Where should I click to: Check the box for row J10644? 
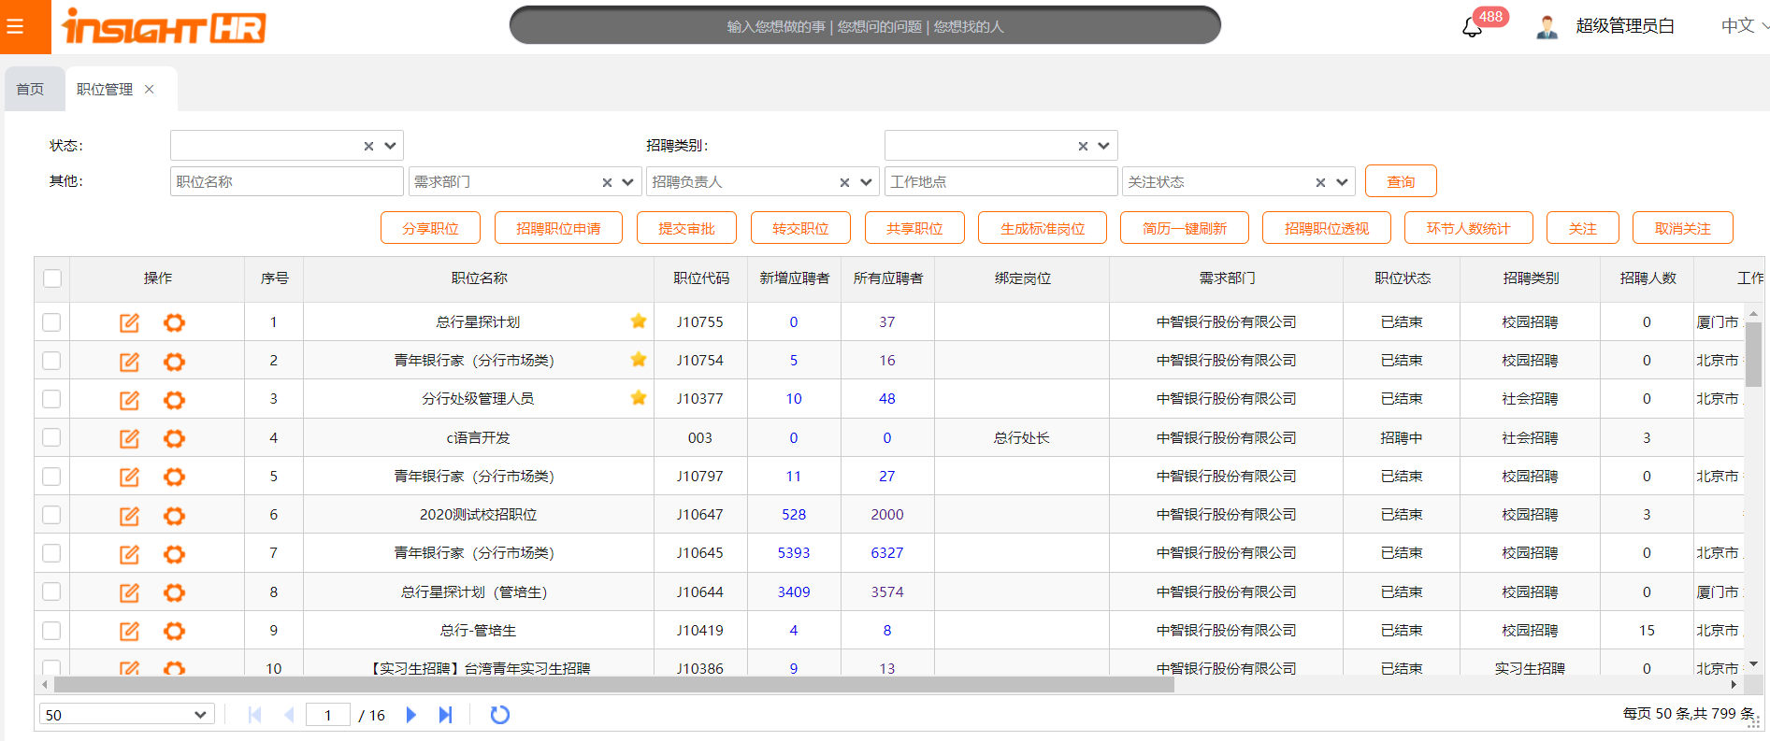point(51,591)
